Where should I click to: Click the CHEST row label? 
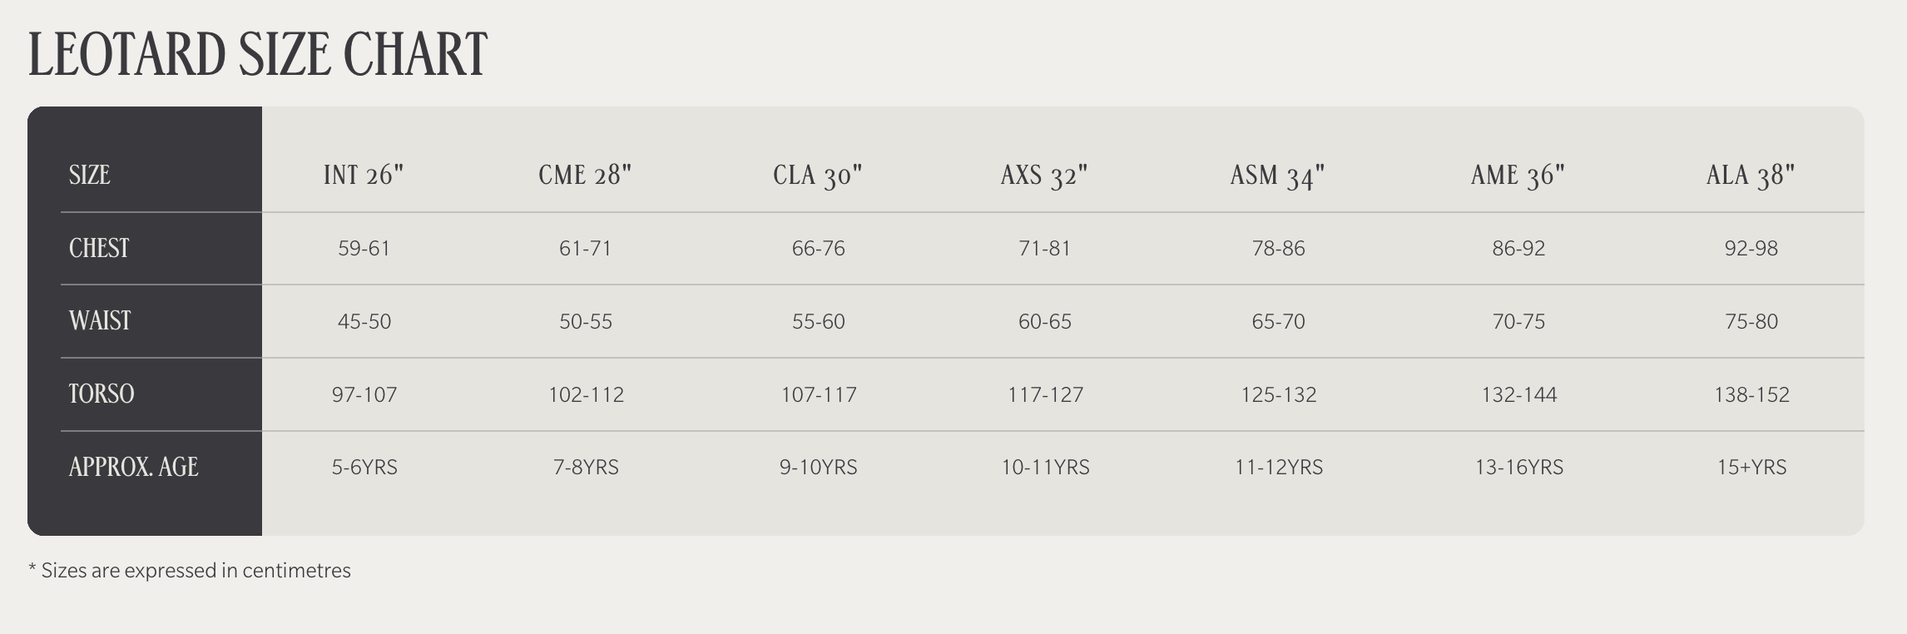[99, 248]
